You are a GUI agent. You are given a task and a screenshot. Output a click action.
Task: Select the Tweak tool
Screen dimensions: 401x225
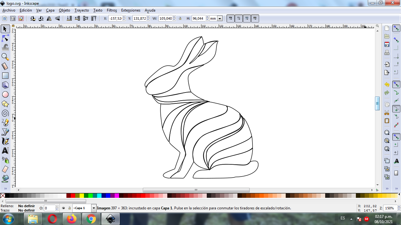[x=5, y=47]
